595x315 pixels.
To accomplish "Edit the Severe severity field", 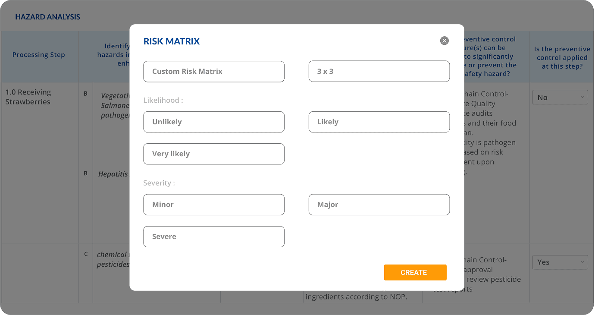I will tap(213, 237).
